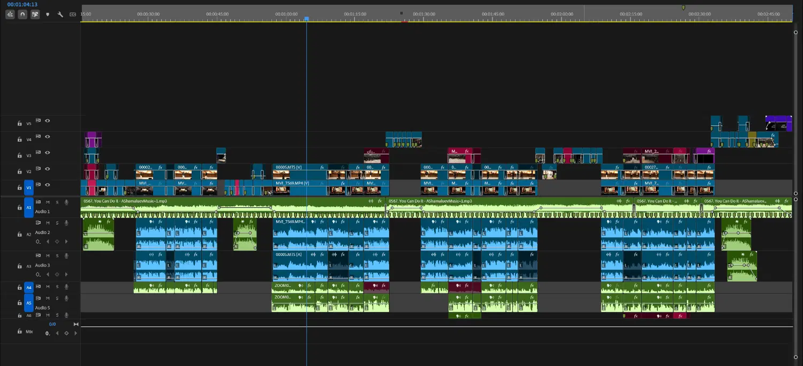Go to next keyframe on Audio 2
The image size is (803, 366).
click(x=66, y=242)
